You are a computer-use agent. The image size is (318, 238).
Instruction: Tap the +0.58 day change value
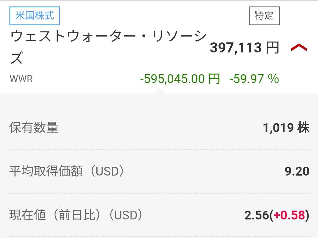pos(289,215)
